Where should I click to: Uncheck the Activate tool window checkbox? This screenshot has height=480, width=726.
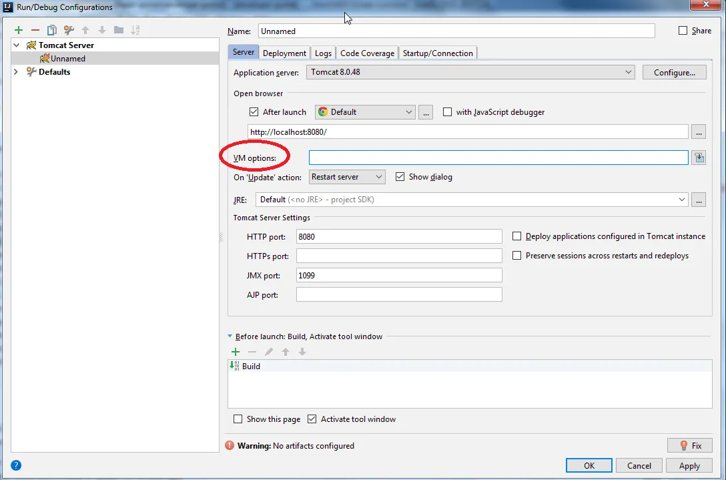tap(312, 419)
